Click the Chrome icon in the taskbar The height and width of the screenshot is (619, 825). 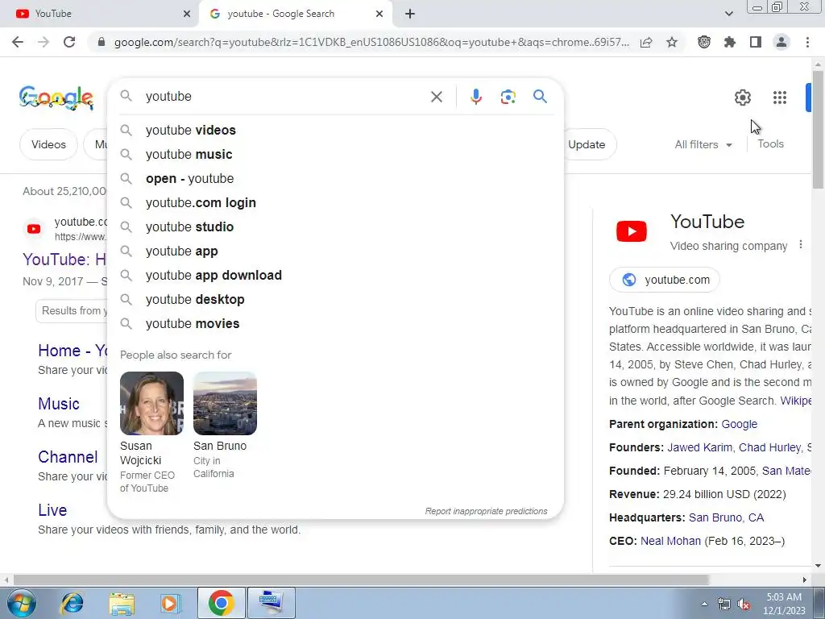221,603
